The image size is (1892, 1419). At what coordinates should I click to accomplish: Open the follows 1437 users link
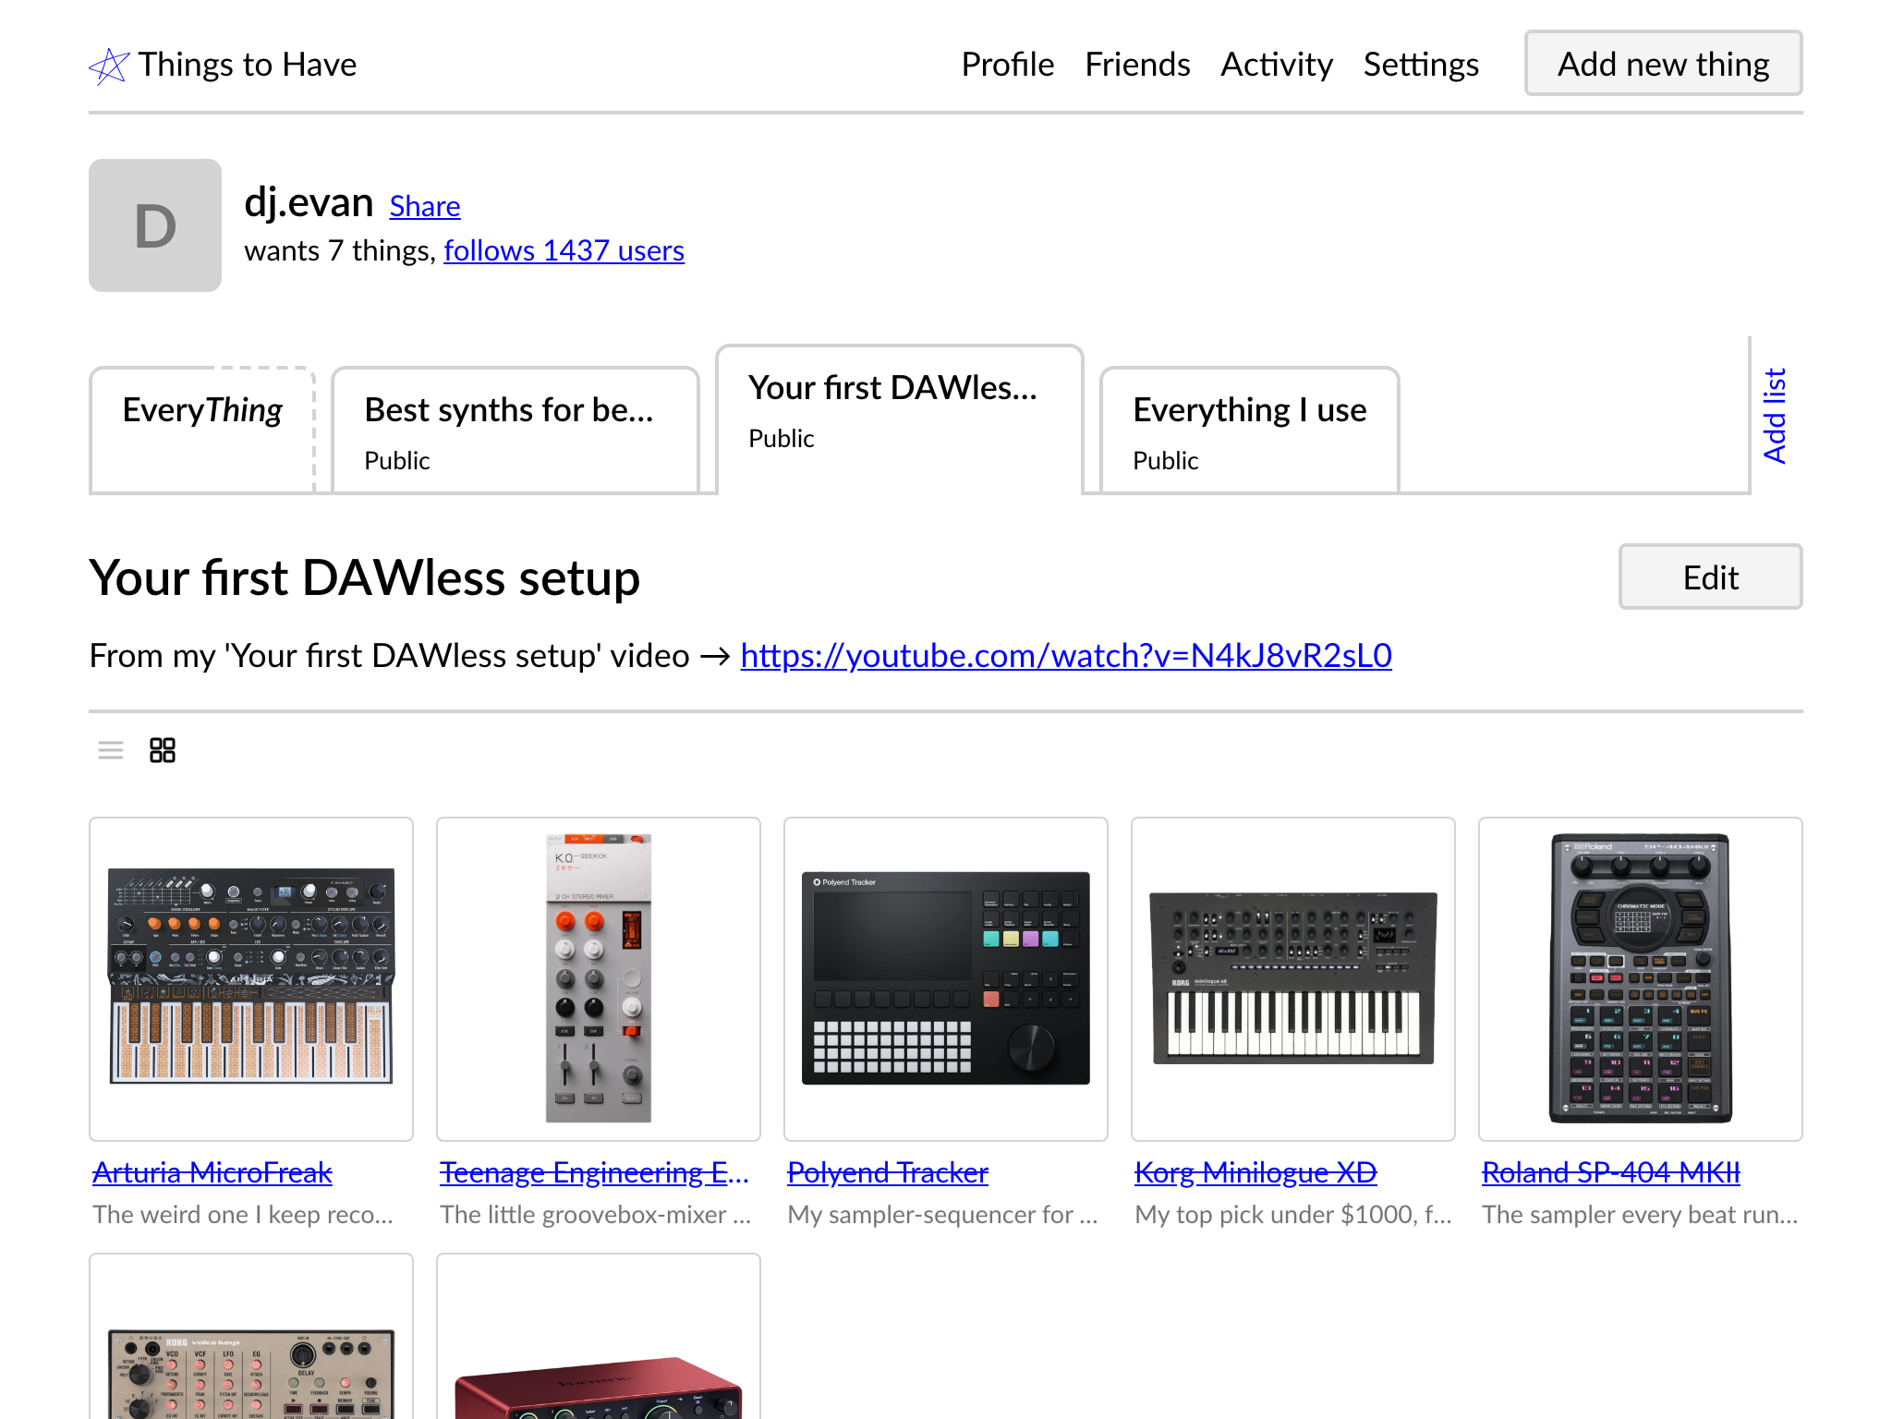click(564, 250)
